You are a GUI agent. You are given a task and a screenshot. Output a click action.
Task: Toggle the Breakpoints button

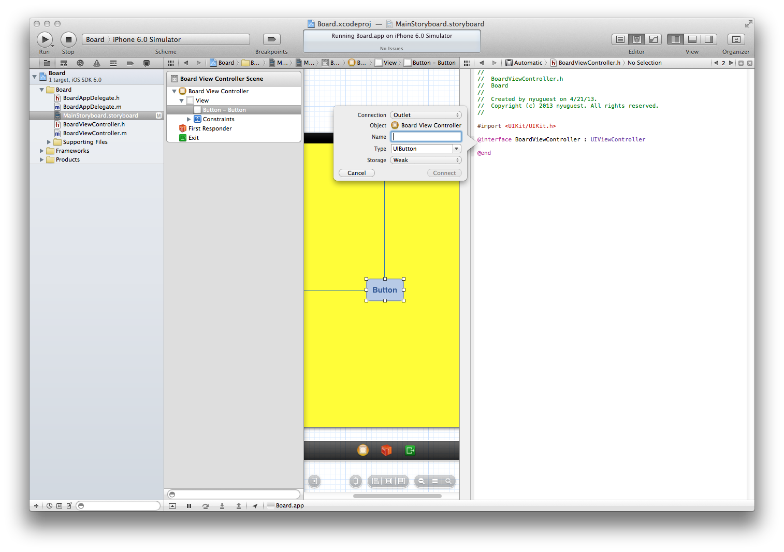271,39
